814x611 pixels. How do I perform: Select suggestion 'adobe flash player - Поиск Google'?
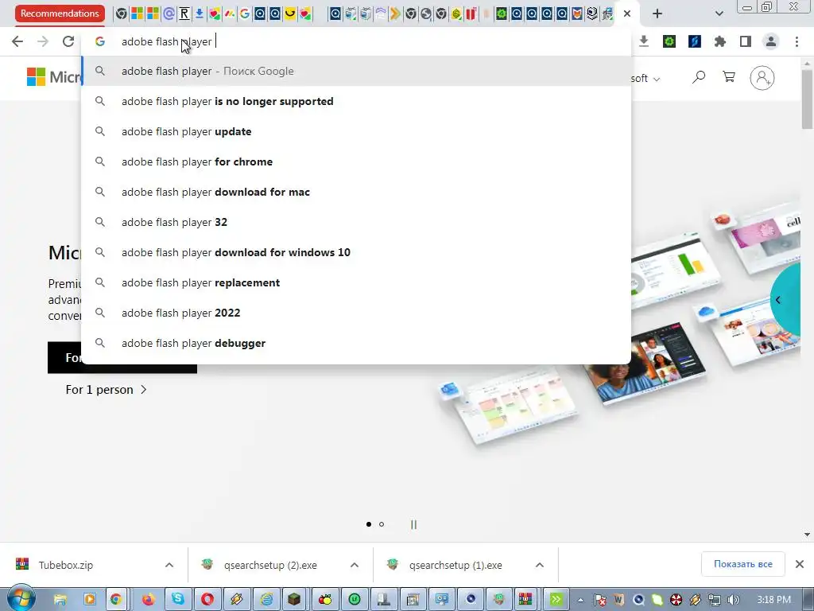tap(356, 71)
